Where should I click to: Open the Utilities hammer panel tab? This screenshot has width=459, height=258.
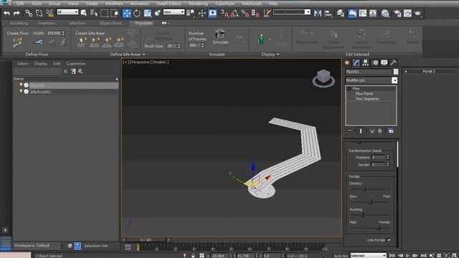(394, 62)
